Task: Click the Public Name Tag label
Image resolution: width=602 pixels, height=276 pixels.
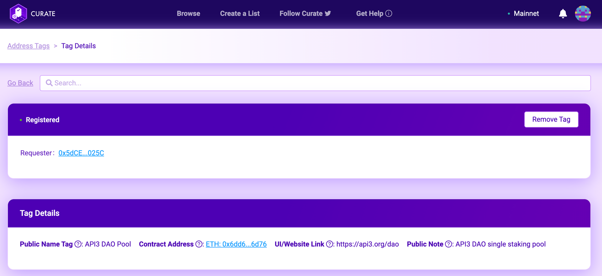Action: click(46, 244)
